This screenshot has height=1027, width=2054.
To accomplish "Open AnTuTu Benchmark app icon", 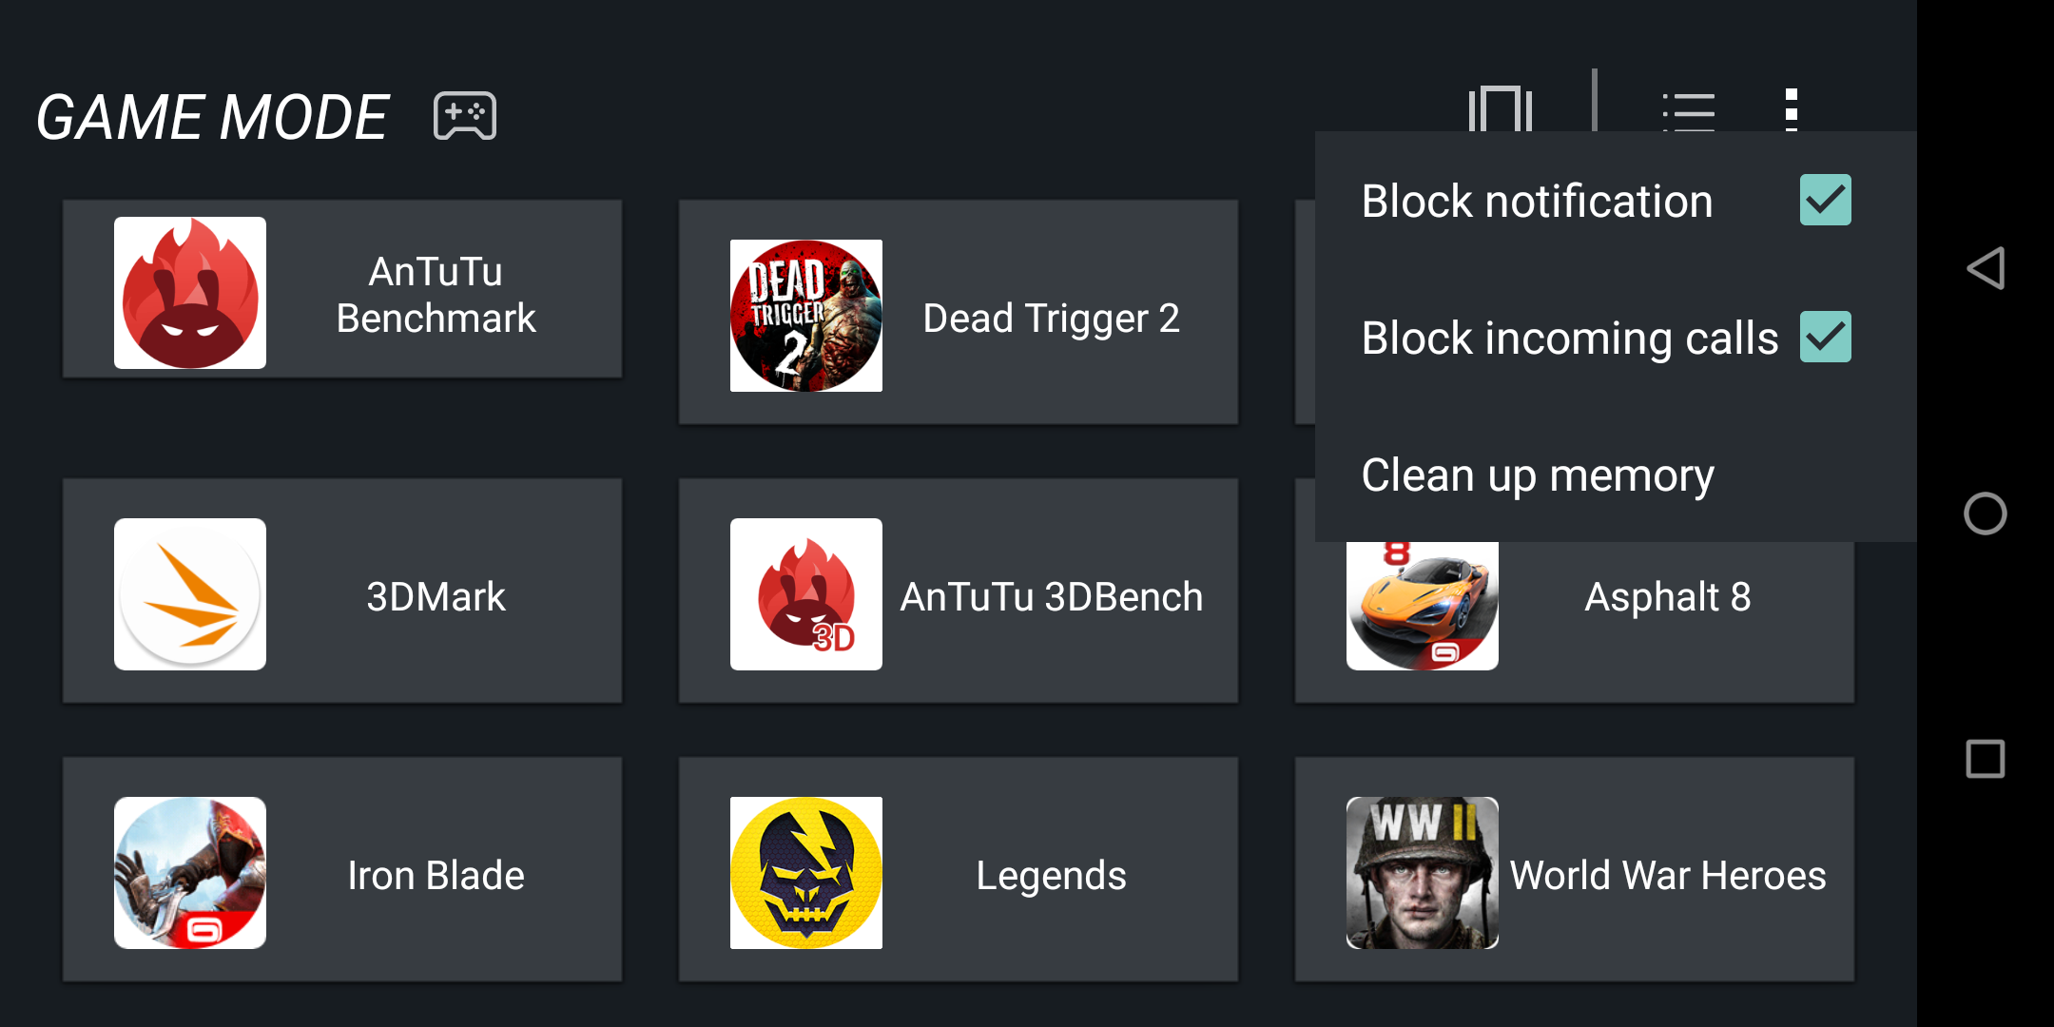I will [190, 293].
